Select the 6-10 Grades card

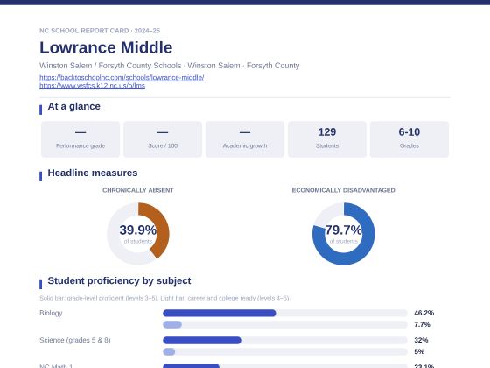(x=409, y=139)
